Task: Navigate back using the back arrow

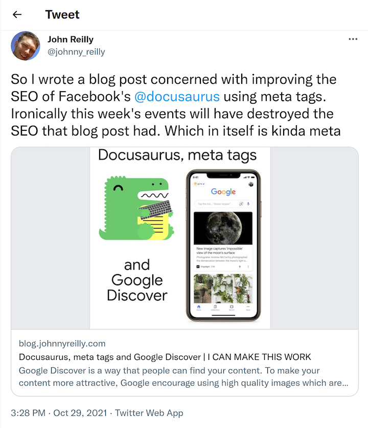Action: point(16,14)
